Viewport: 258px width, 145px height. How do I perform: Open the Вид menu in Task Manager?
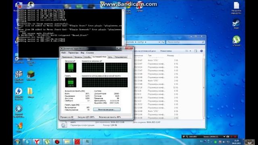click(x=82, y=53)
